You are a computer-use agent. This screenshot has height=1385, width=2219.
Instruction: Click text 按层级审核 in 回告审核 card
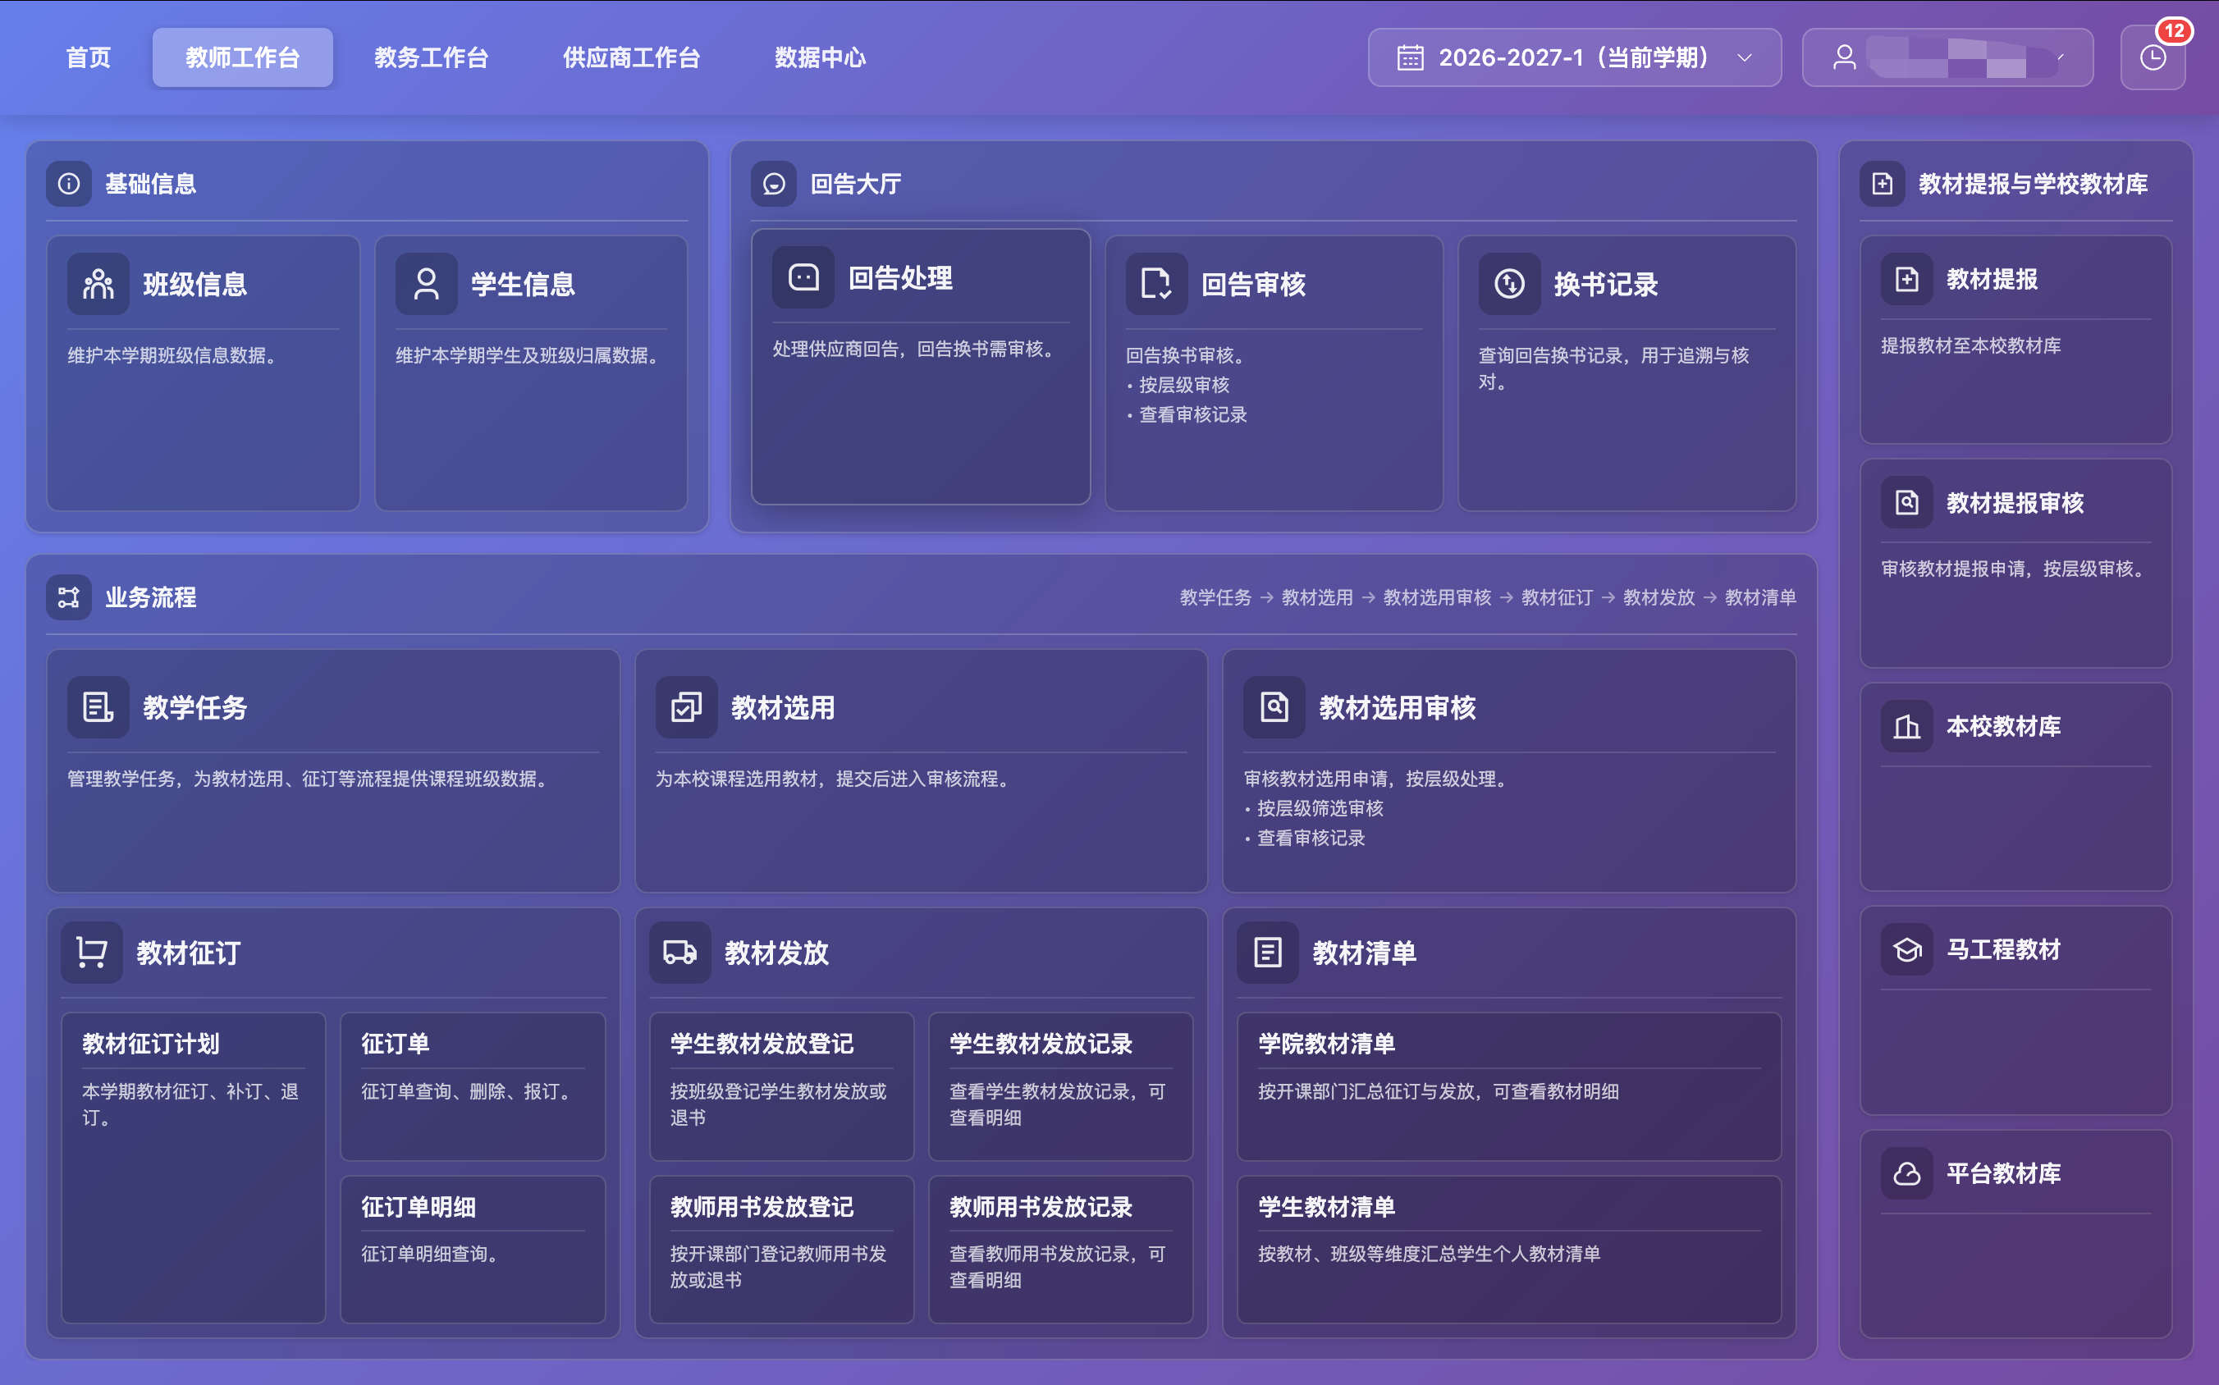(x=1183, y=385)
